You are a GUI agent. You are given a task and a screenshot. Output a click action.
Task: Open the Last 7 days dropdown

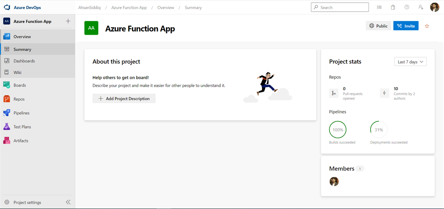(410, 62)
